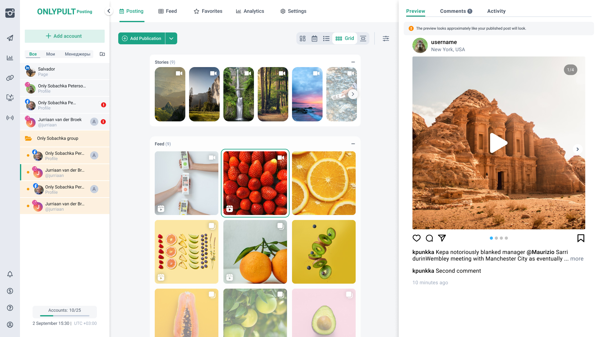Screen dimensions: 599x337
Task: Open the Comments tab in preview panel
Action: [x=453, y=11]
